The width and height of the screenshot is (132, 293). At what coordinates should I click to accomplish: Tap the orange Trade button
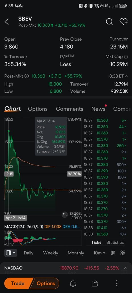coord(18,284)
